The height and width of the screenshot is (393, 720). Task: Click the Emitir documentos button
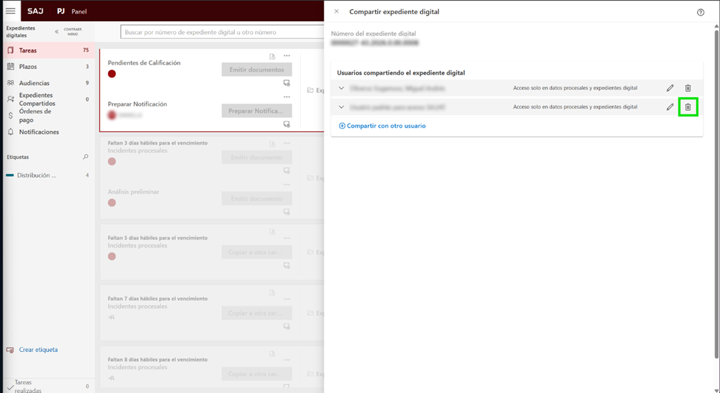[x=256, y=70]
